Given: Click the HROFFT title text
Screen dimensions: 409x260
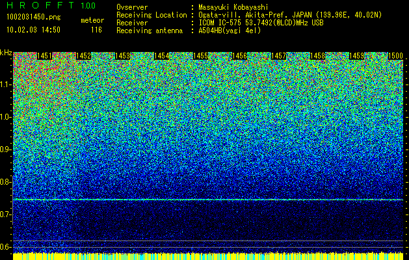Looking at the screenshot, I should tap(40, 5).
